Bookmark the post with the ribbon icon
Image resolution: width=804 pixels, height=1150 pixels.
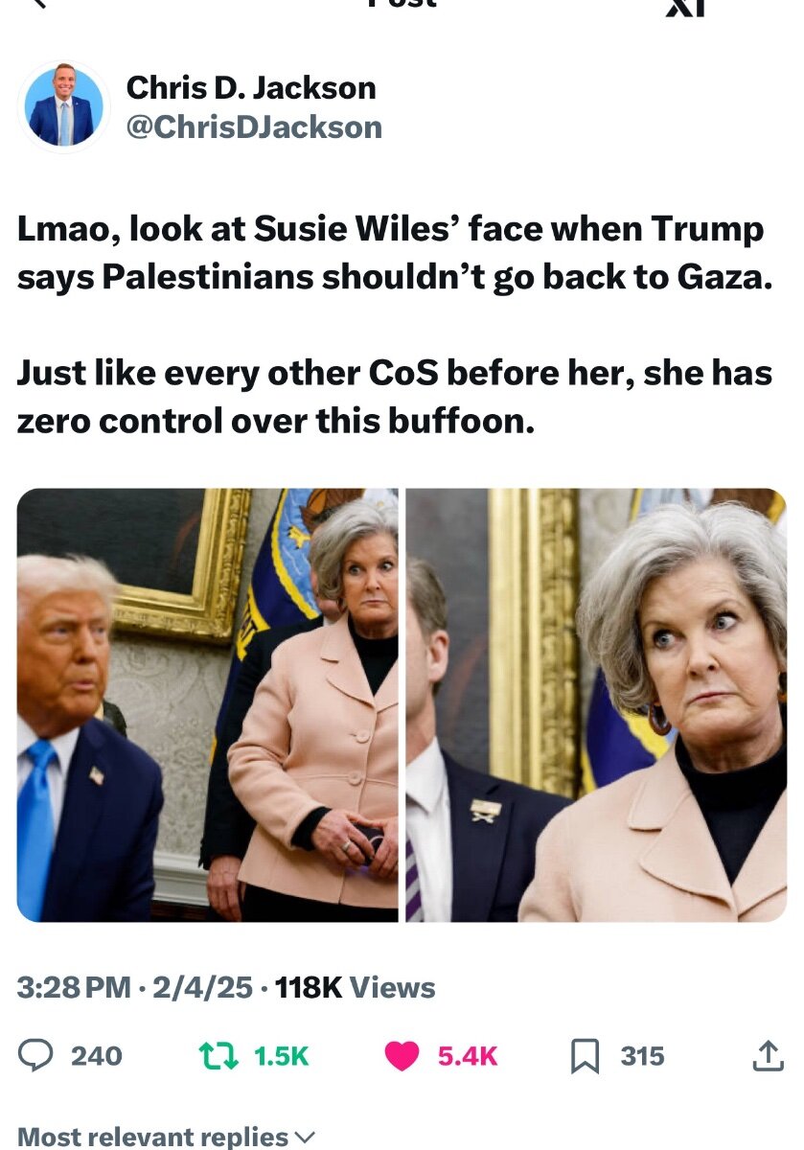pos(584,1056)
